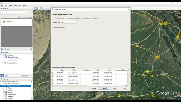Expand the Weather layer tree node
This screenshot has width=181, height=102.
(x=2, y=96)
